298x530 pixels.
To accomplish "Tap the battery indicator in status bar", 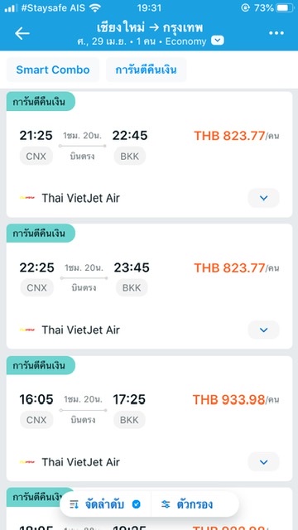I will (286, 8).
